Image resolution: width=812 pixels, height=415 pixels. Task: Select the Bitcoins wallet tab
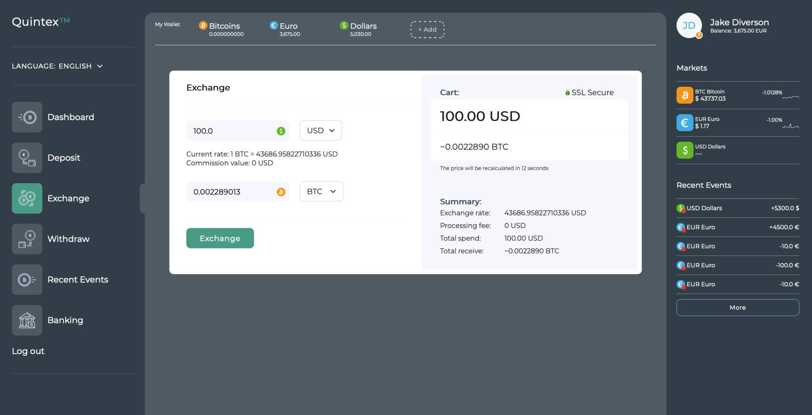[x=221, y=29]
